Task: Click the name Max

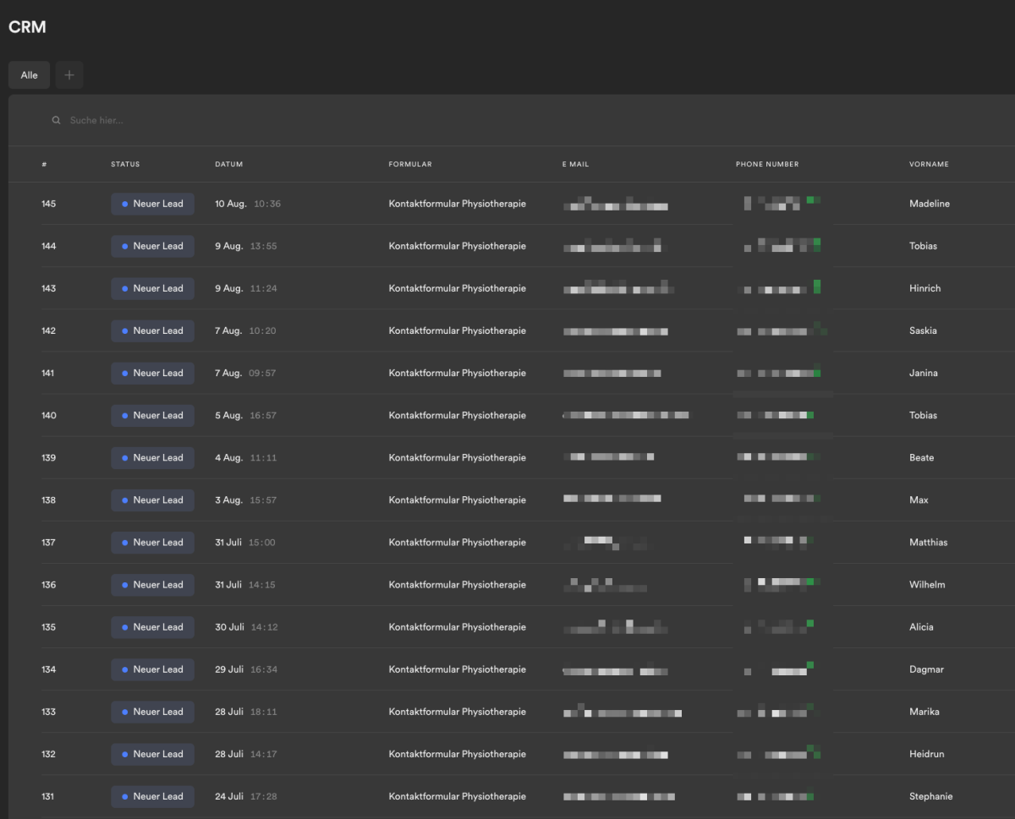Action: pos(919,500)
